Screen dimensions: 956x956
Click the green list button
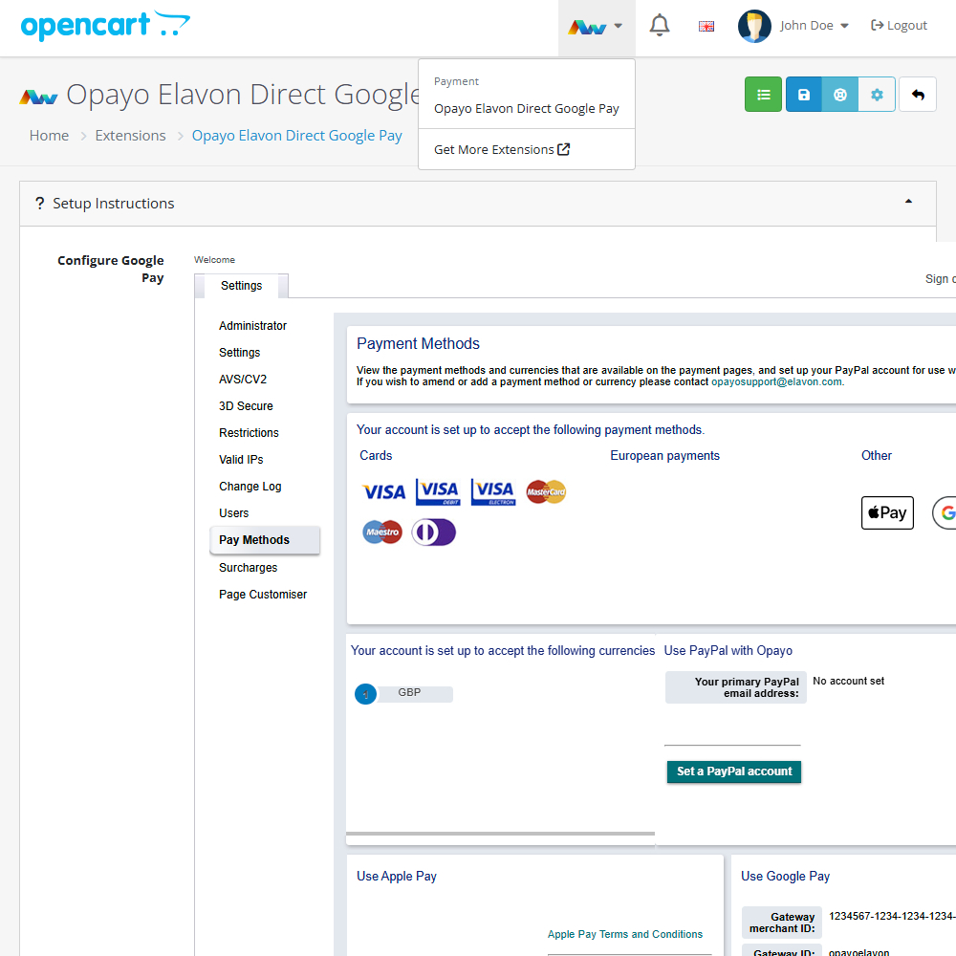763,95
